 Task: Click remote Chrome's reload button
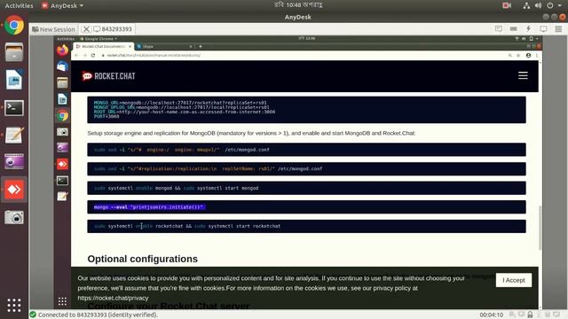click(93, 55)
